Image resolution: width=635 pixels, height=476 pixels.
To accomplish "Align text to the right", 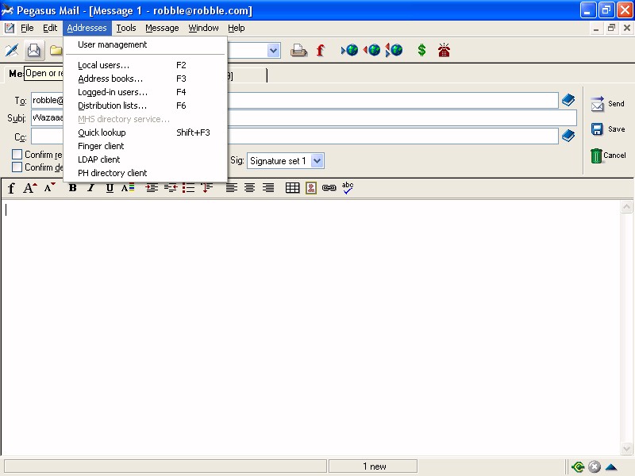I will click(268, 188).
